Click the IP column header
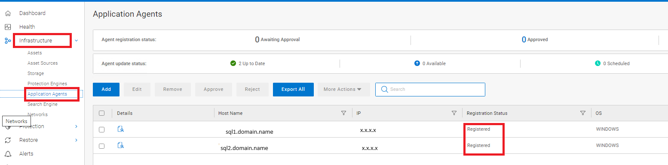The image size is (668, 165). pyautogui.click(x=358, y=113)
